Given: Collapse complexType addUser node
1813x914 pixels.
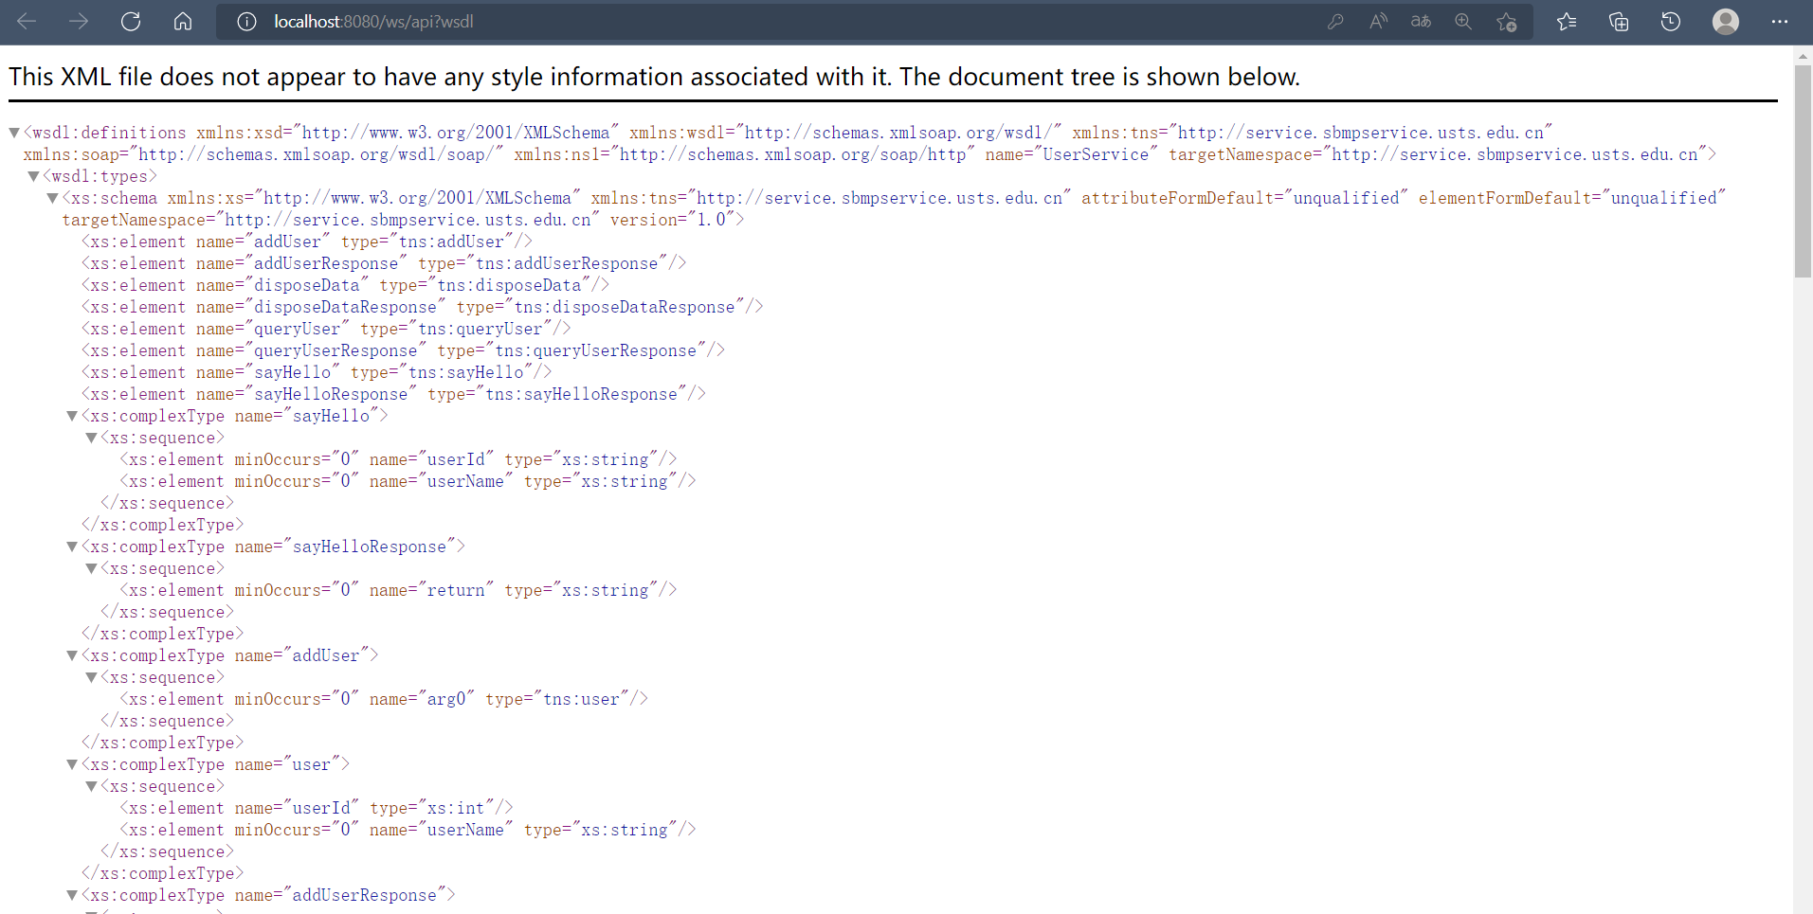Looking at the screenshot, I should click(x=72, y=655).
